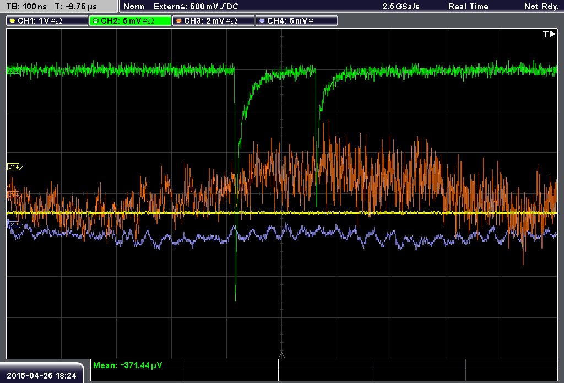Select the CH4: 5 mV channel tab
564x383 pixels.
pyautogui.click(x=296, y=21)
